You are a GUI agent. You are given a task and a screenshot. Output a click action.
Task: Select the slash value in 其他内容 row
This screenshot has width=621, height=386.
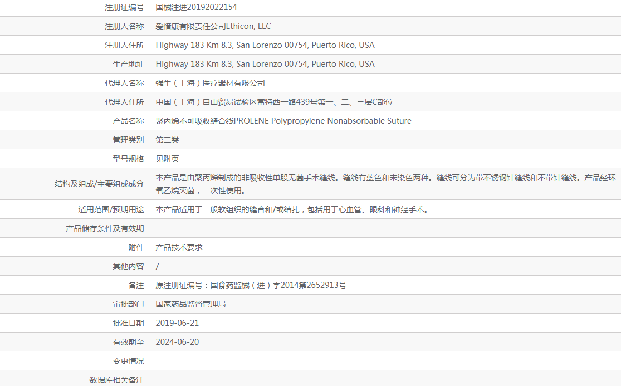point(157,266)
